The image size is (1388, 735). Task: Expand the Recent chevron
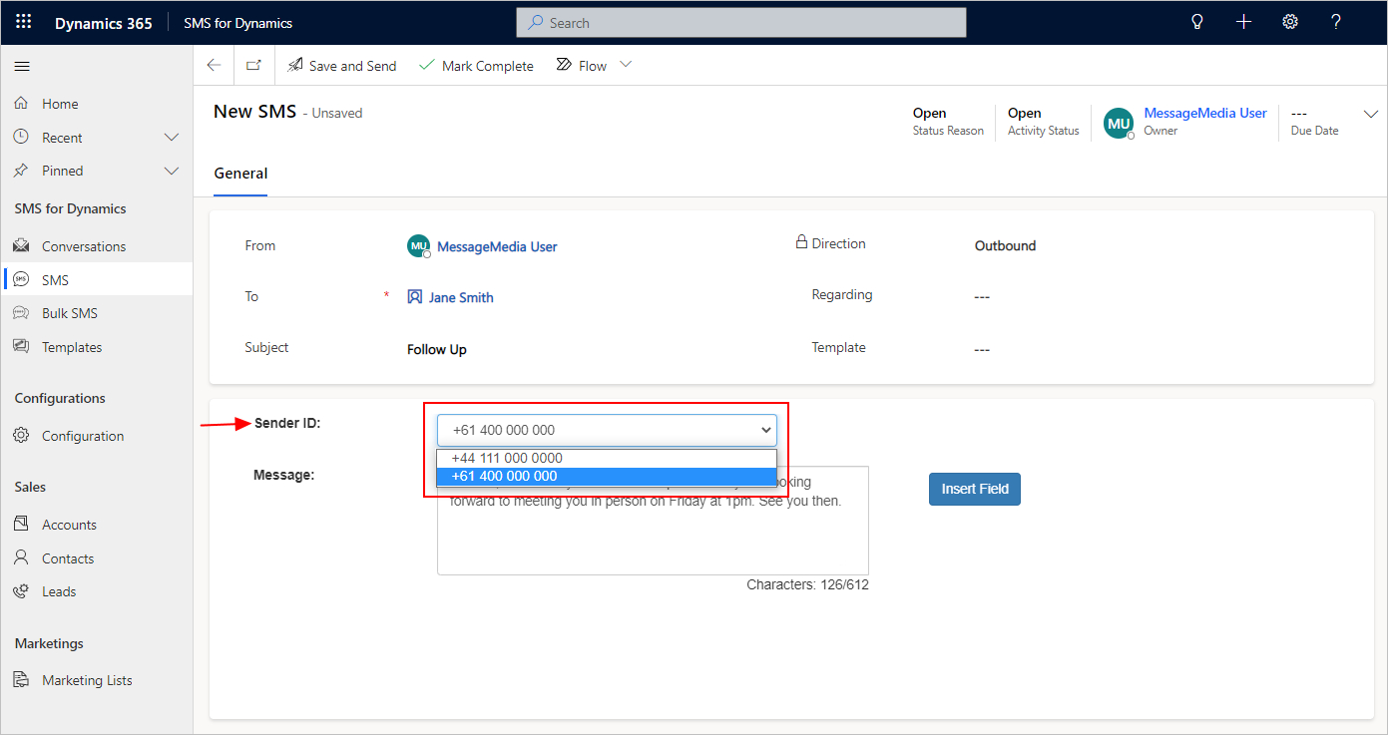[172, 137]
